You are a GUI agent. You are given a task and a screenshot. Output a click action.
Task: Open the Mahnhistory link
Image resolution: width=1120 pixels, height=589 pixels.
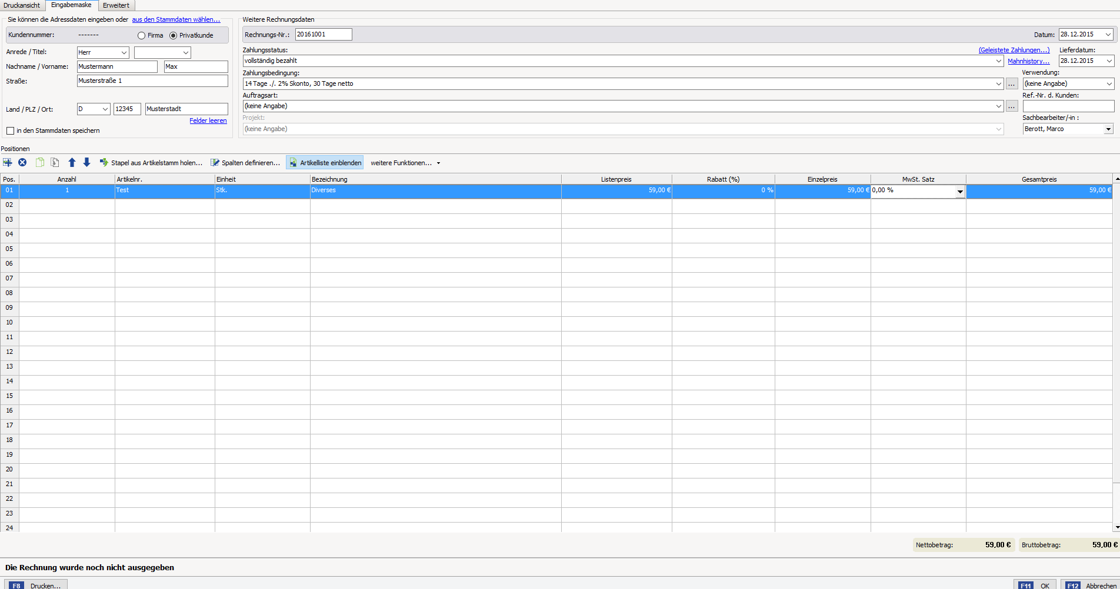[x=1029, y=61]
